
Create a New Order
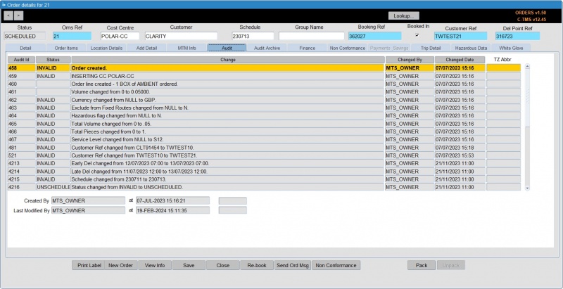pyautogui.click(x=120, y=265)
